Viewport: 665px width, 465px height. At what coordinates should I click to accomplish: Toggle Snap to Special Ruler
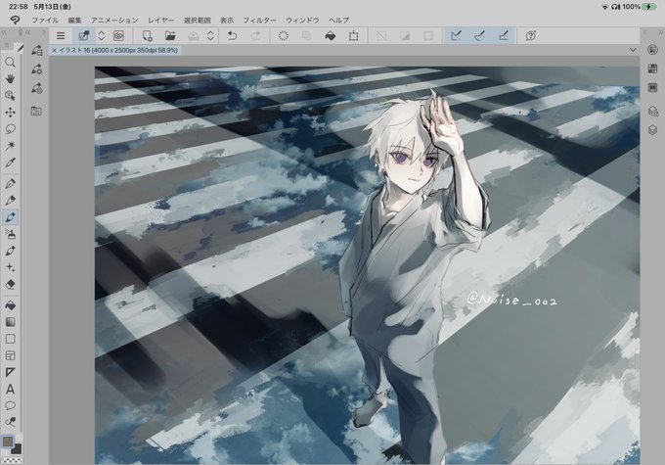point(479,36)
